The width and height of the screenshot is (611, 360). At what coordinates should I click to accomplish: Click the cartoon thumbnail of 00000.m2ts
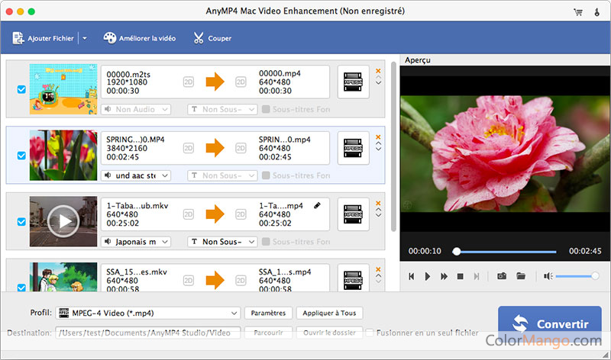pyautogui.click(x=63, y=89)
